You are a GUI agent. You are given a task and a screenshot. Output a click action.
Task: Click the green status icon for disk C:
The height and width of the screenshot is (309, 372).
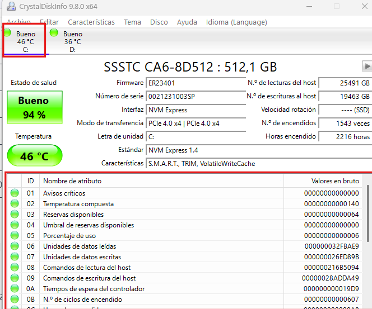[7, 32]
